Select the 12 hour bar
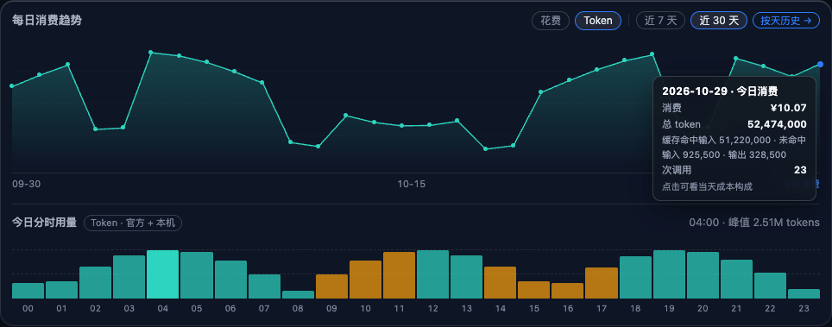The image size is (832, 327). pos(433,274)
